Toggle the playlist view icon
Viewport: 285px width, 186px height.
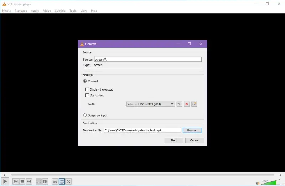click(x=55, y=181)
